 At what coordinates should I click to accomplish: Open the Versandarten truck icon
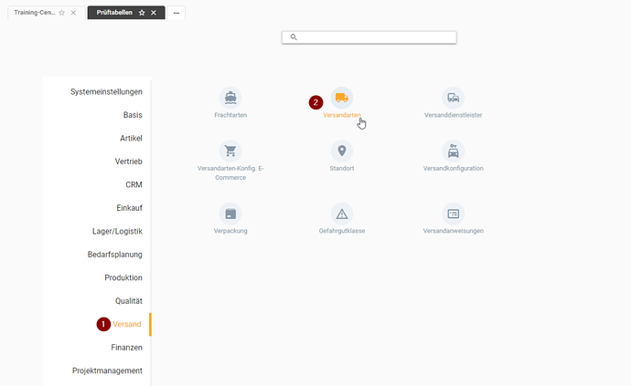342,98
